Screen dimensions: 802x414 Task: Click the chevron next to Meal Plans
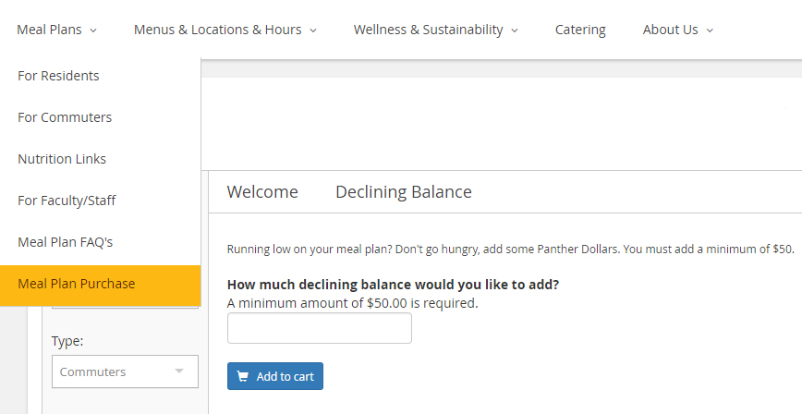(x=93, y=30)
